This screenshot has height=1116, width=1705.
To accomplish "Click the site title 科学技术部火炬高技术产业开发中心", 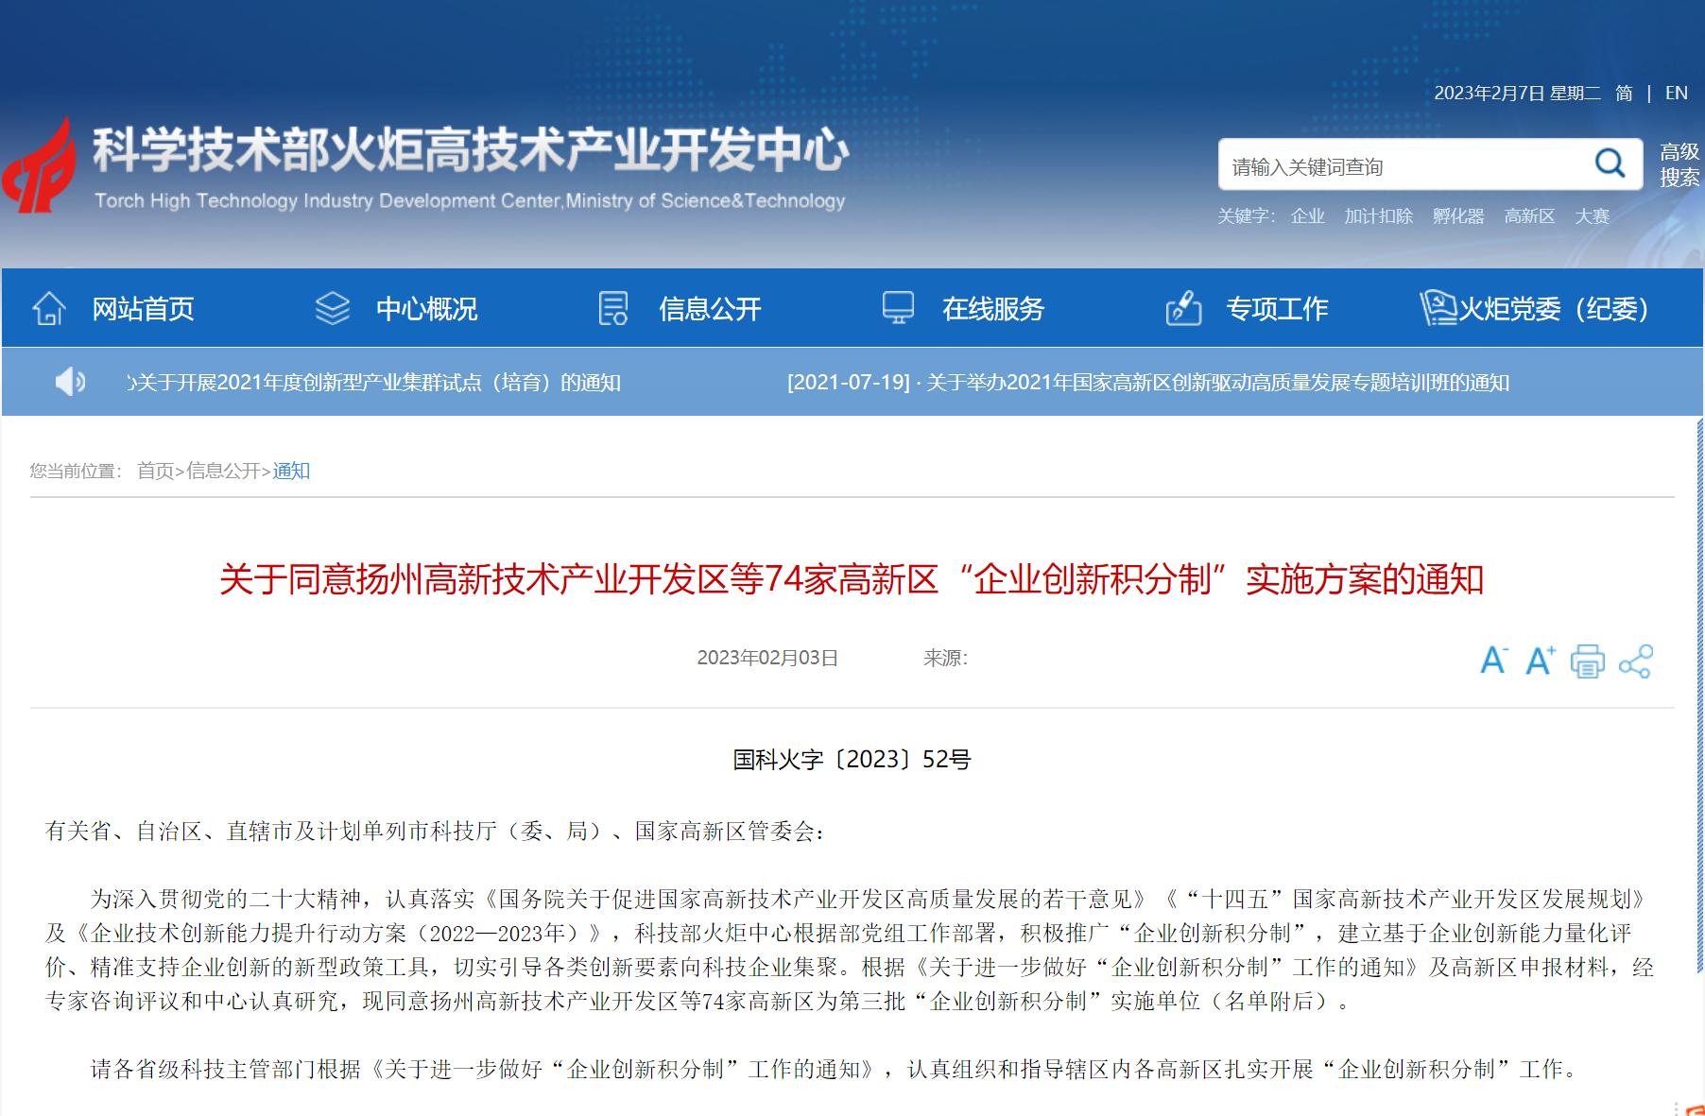I will click(471, 149).
